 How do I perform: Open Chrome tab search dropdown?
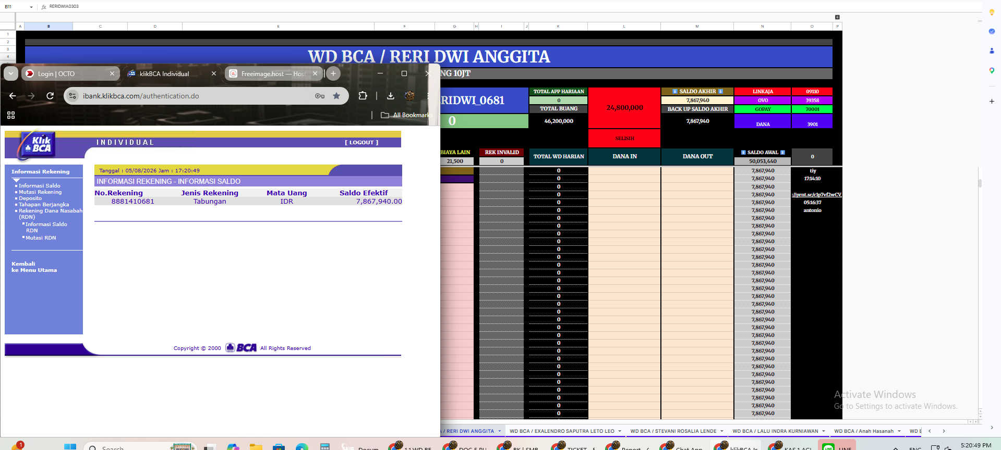point(11,73)
